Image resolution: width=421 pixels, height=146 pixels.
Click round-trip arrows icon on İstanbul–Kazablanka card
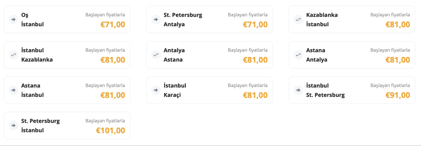pyautogui.click(x=13, y=55)
